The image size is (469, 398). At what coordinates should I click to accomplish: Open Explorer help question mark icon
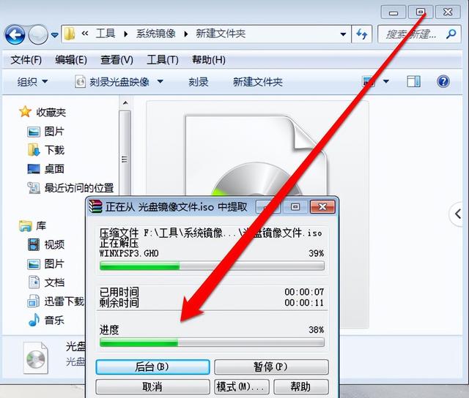[443, 81]
